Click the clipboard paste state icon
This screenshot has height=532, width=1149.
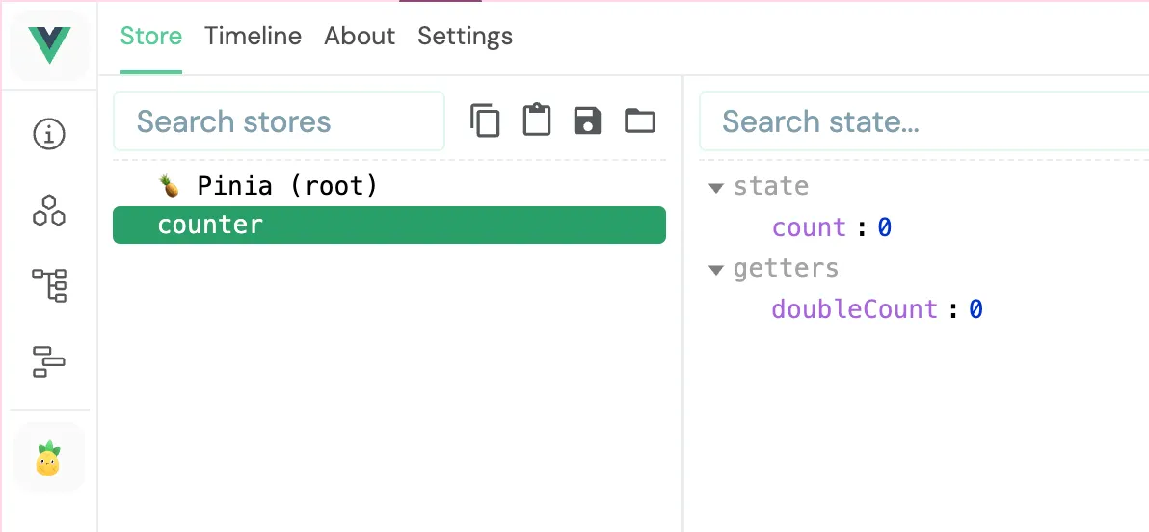536,120
